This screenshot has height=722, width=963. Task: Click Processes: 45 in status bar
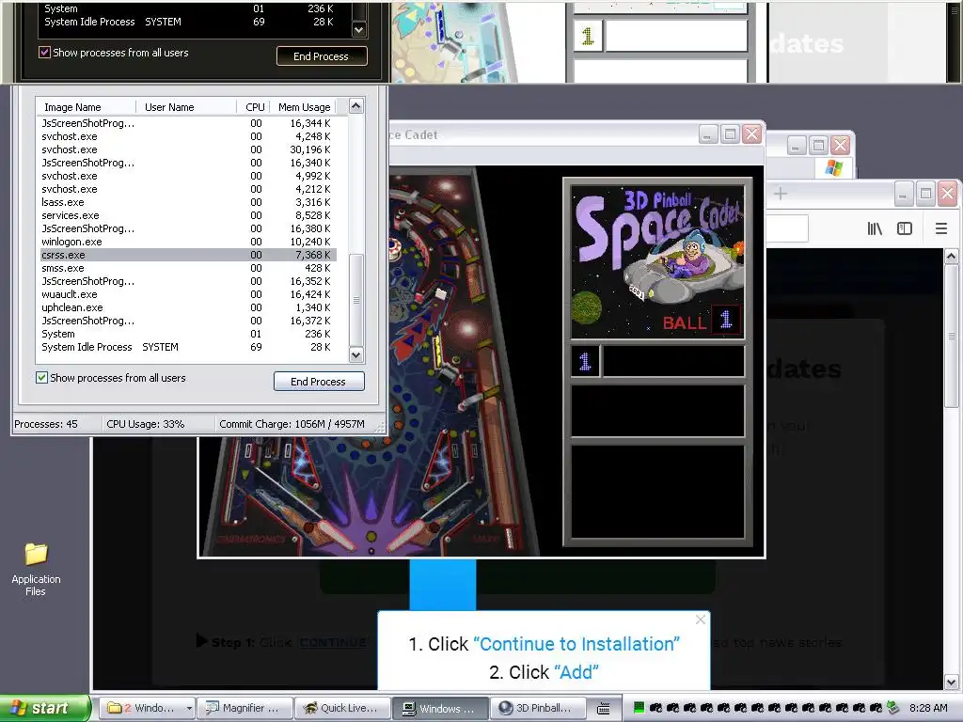tap(46, 424)
